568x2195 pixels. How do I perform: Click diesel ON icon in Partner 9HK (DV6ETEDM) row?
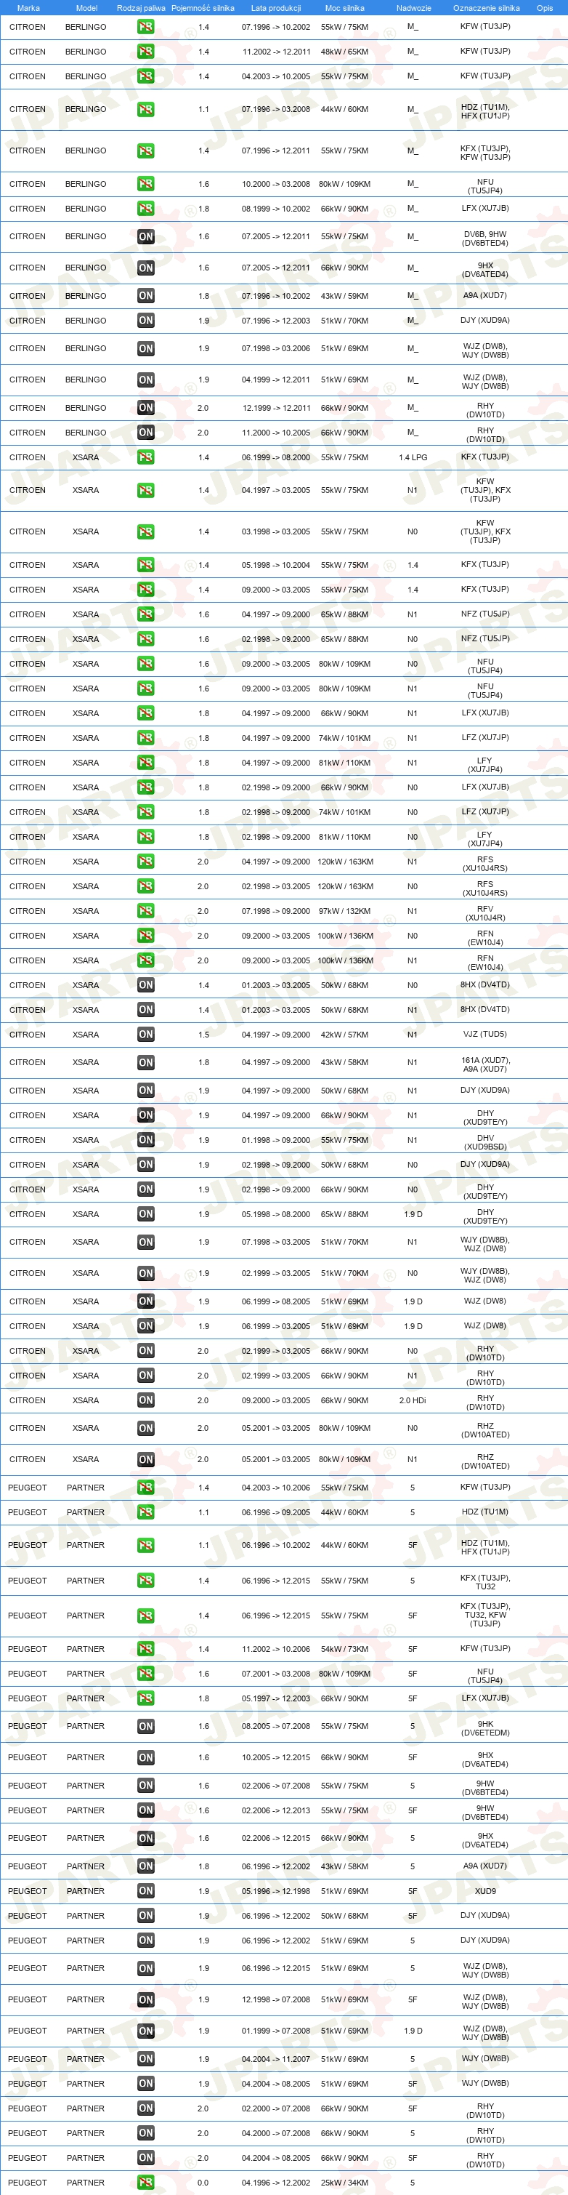[145, 1726]
